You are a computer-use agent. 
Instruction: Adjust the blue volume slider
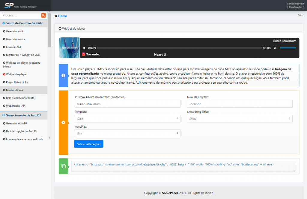(x=288, y=48)
